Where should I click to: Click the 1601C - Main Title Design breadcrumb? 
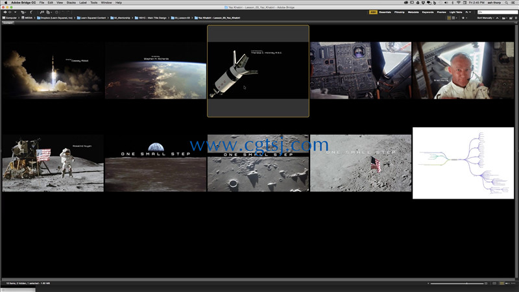151,18
